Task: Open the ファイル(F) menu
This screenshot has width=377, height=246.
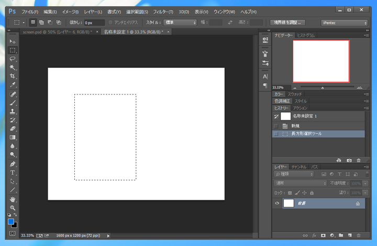Action: [30, 12]
